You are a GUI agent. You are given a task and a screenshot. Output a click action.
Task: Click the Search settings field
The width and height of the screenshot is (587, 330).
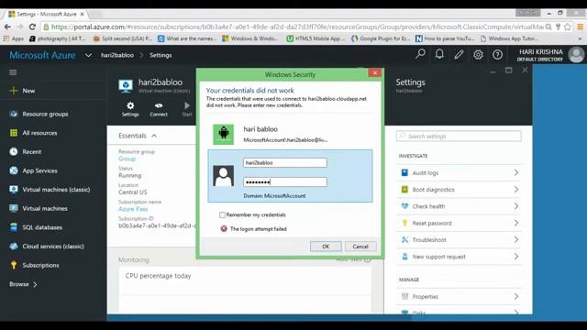(x=459, y=136)
